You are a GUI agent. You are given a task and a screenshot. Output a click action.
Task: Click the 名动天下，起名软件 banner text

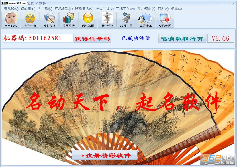coord(123,102)
